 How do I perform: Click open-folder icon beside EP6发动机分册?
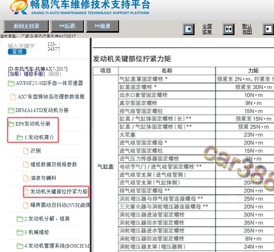tap(11, 124)
